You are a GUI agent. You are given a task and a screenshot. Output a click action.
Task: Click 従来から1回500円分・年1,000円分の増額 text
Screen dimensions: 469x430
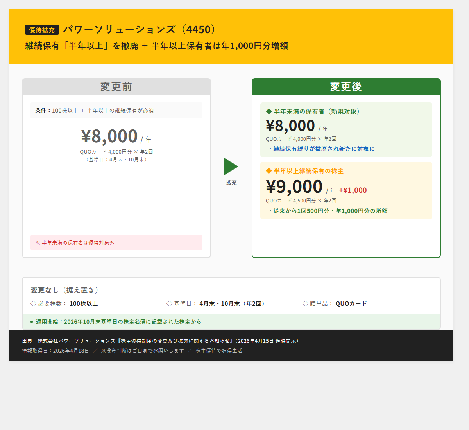tap(330, 211)
